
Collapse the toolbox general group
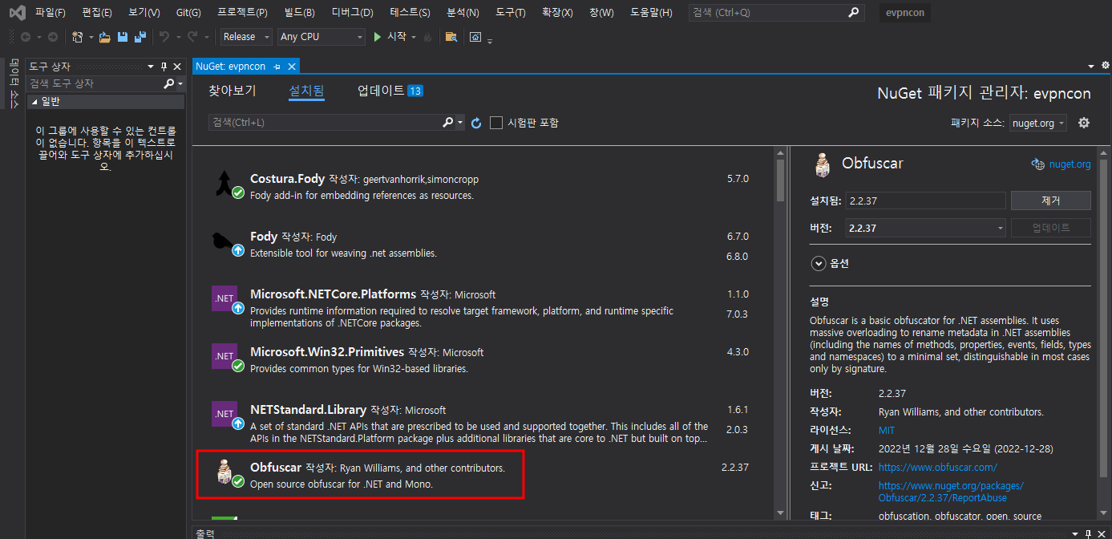(x=33, y=102)
